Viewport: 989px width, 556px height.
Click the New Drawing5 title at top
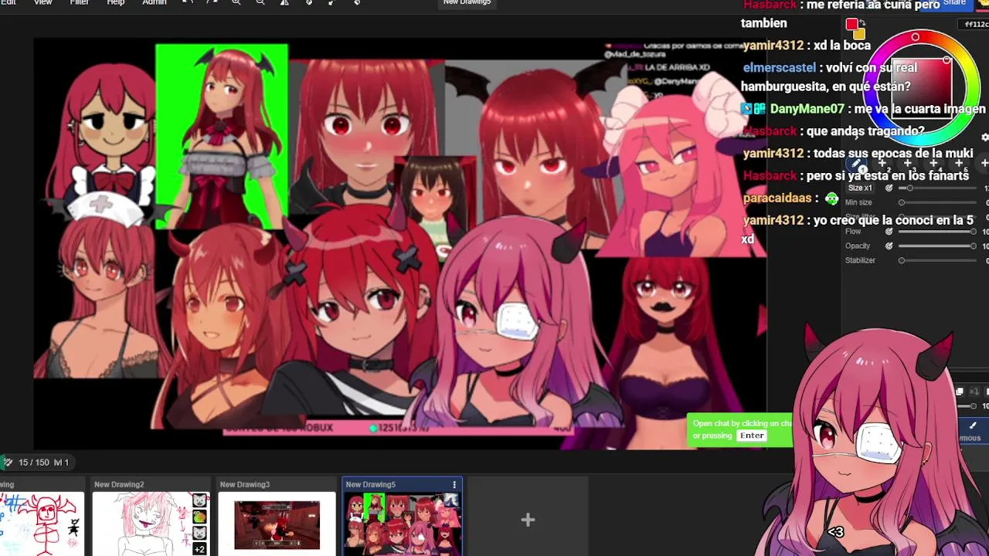pos(467,2)
